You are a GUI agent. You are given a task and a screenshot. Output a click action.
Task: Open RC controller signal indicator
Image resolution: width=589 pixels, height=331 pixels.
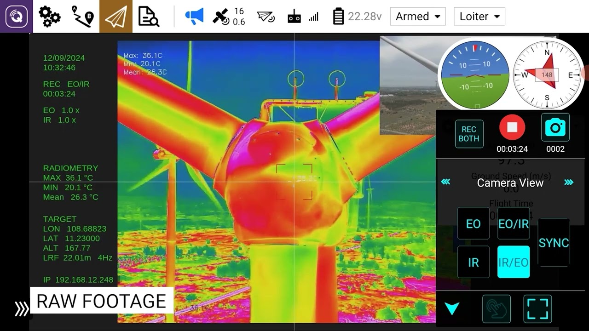click(x=303, y=17)
